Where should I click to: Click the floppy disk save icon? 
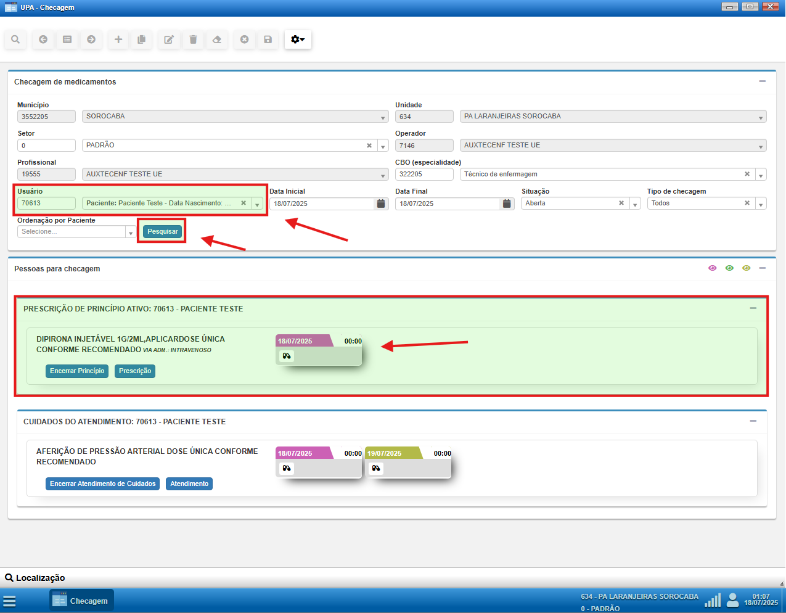point(268,39)
